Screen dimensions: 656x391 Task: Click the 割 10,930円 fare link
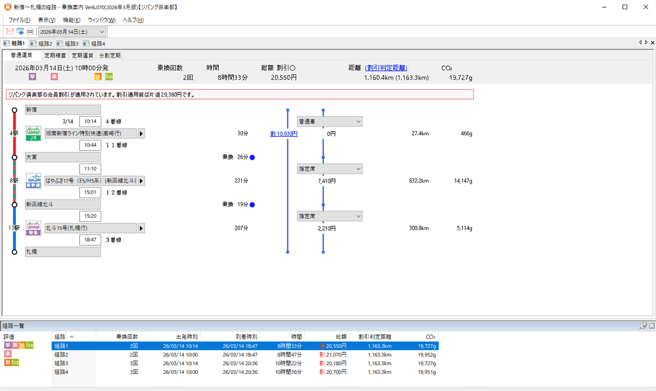point(284,134)
